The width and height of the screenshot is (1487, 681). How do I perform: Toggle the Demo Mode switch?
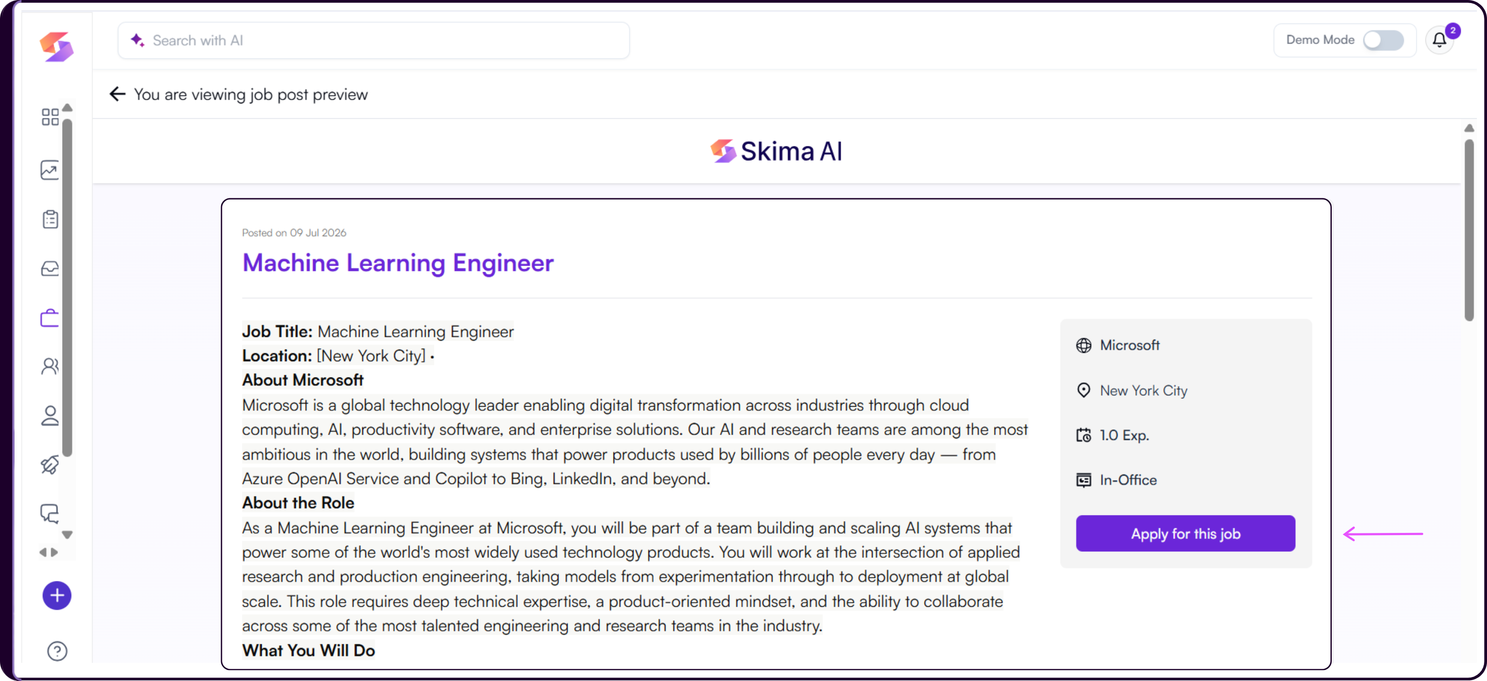(1383, 40)
